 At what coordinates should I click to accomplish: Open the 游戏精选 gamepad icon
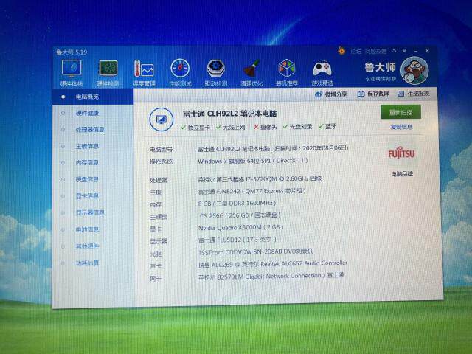pyautogui.click(x=322, y=73)
